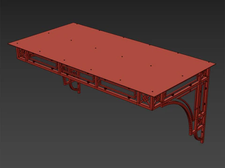Click the cross-pattern ornament at the front corner
This screenshot has height=168, width=225.
(145, 99)
